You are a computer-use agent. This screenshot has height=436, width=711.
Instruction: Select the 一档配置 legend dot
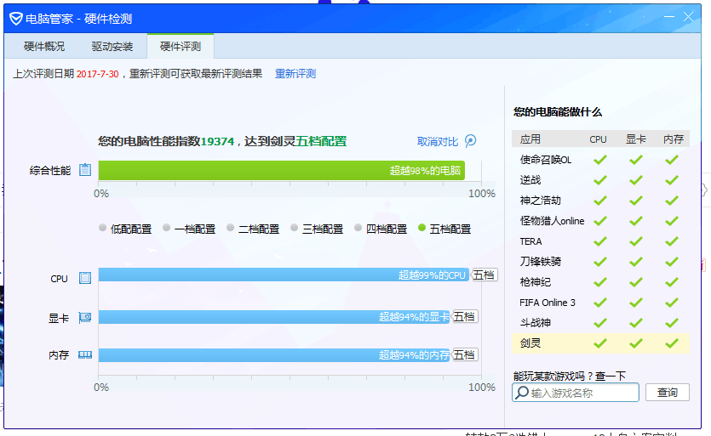pyautogui.click(x=166, y=228)
